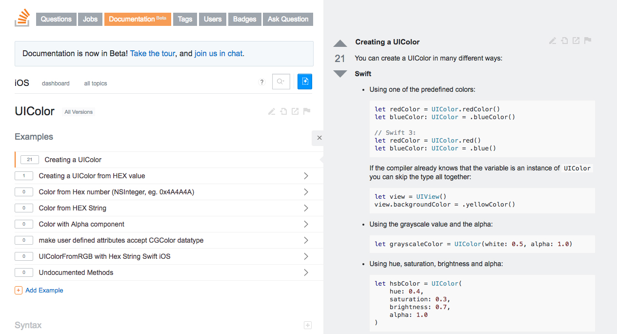Flag the UIColor topic
This screenshot has height=334, width=617.
(307, 111)
